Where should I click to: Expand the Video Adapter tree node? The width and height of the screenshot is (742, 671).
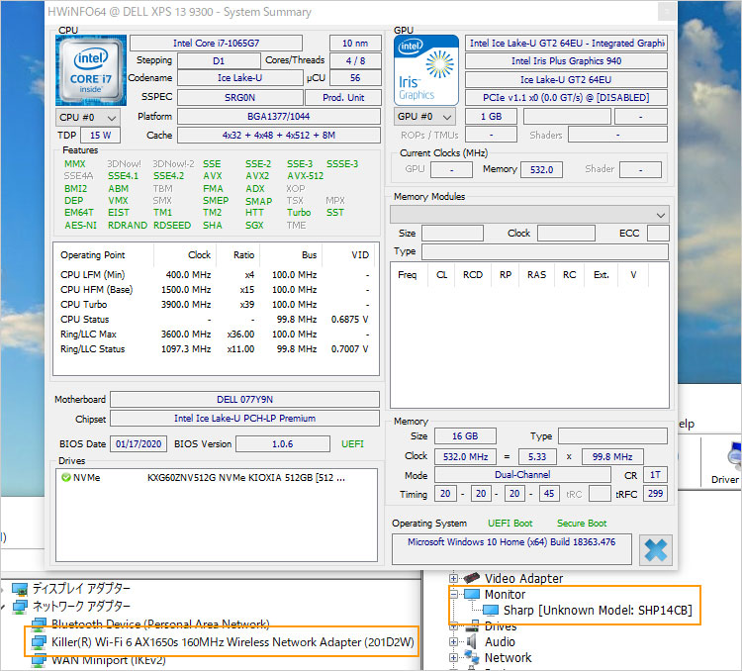tap(453, 578)
